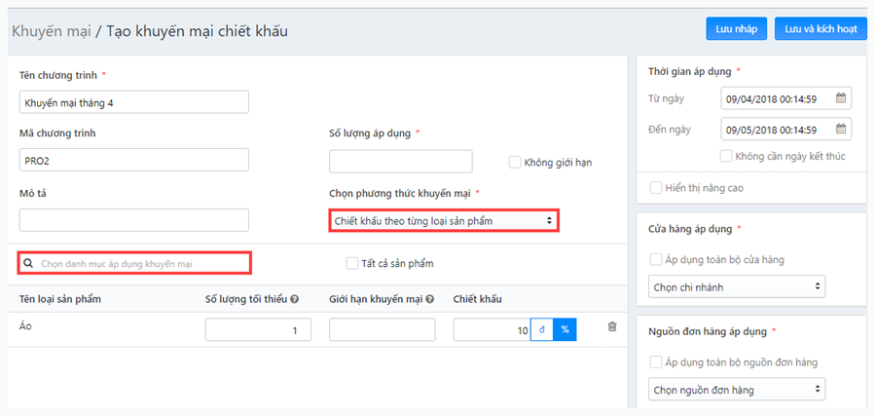Open the Chọn phương thức khuyến mại dropdown

pyautogui.click(x=444, y=221)
